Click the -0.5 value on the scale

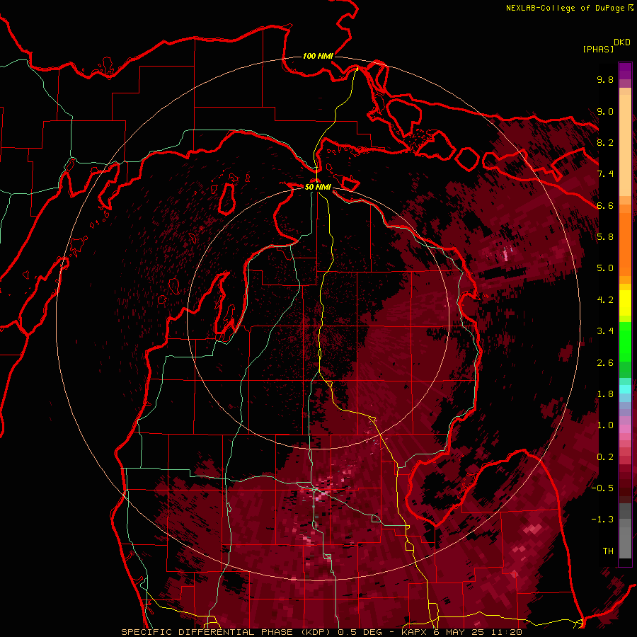coord(602,488)
